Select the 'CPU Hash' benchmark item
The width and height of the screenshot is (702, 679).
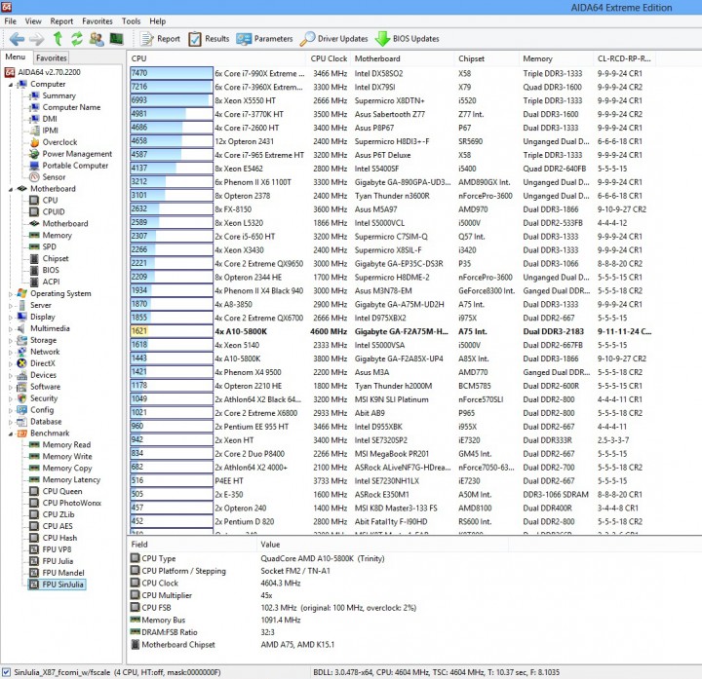coord(59,538)
